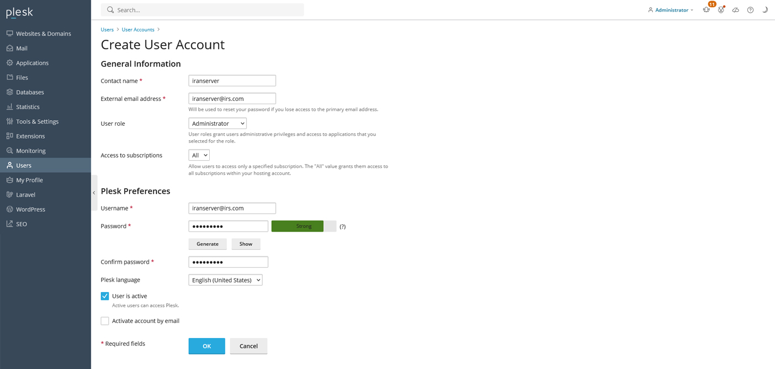Screen dimensions: 775x369
Task: Click the search magnifier icon
Action: coord(110,10)
